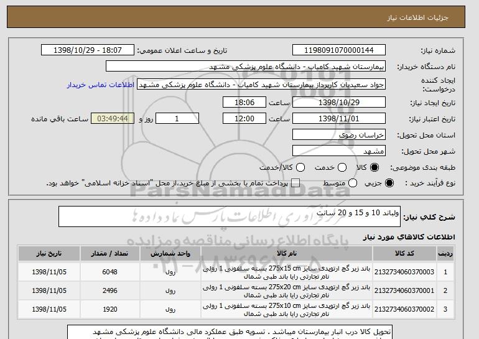Click the validity time field 12:00
Image resolution: width=479 pixels, height=339 pixels.
pyautogui.click(x=244, y=119)
